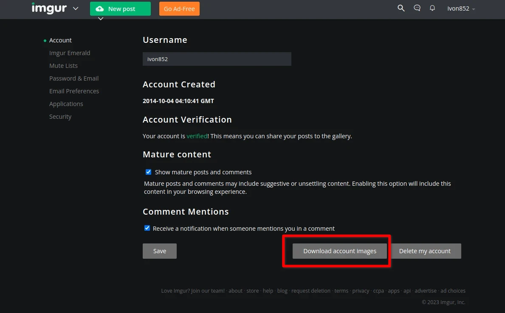The height and width of the screenshot is (313, 505).
Task: Open the chat messages icon
Action: [x=417, y=8]
